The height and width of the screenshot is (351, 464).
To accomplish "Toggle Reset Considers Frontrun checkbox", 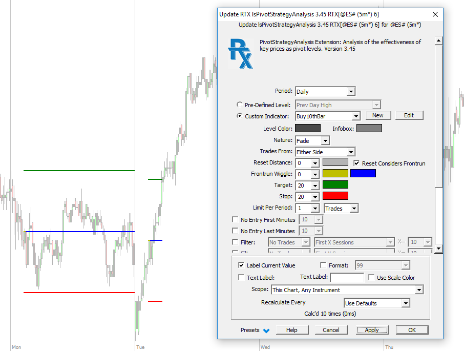I will pos(357,163).
